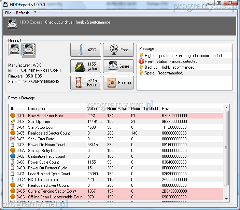Select the 'Spin Up Time' description
The image size is (240, 210).
coord(39,121)
